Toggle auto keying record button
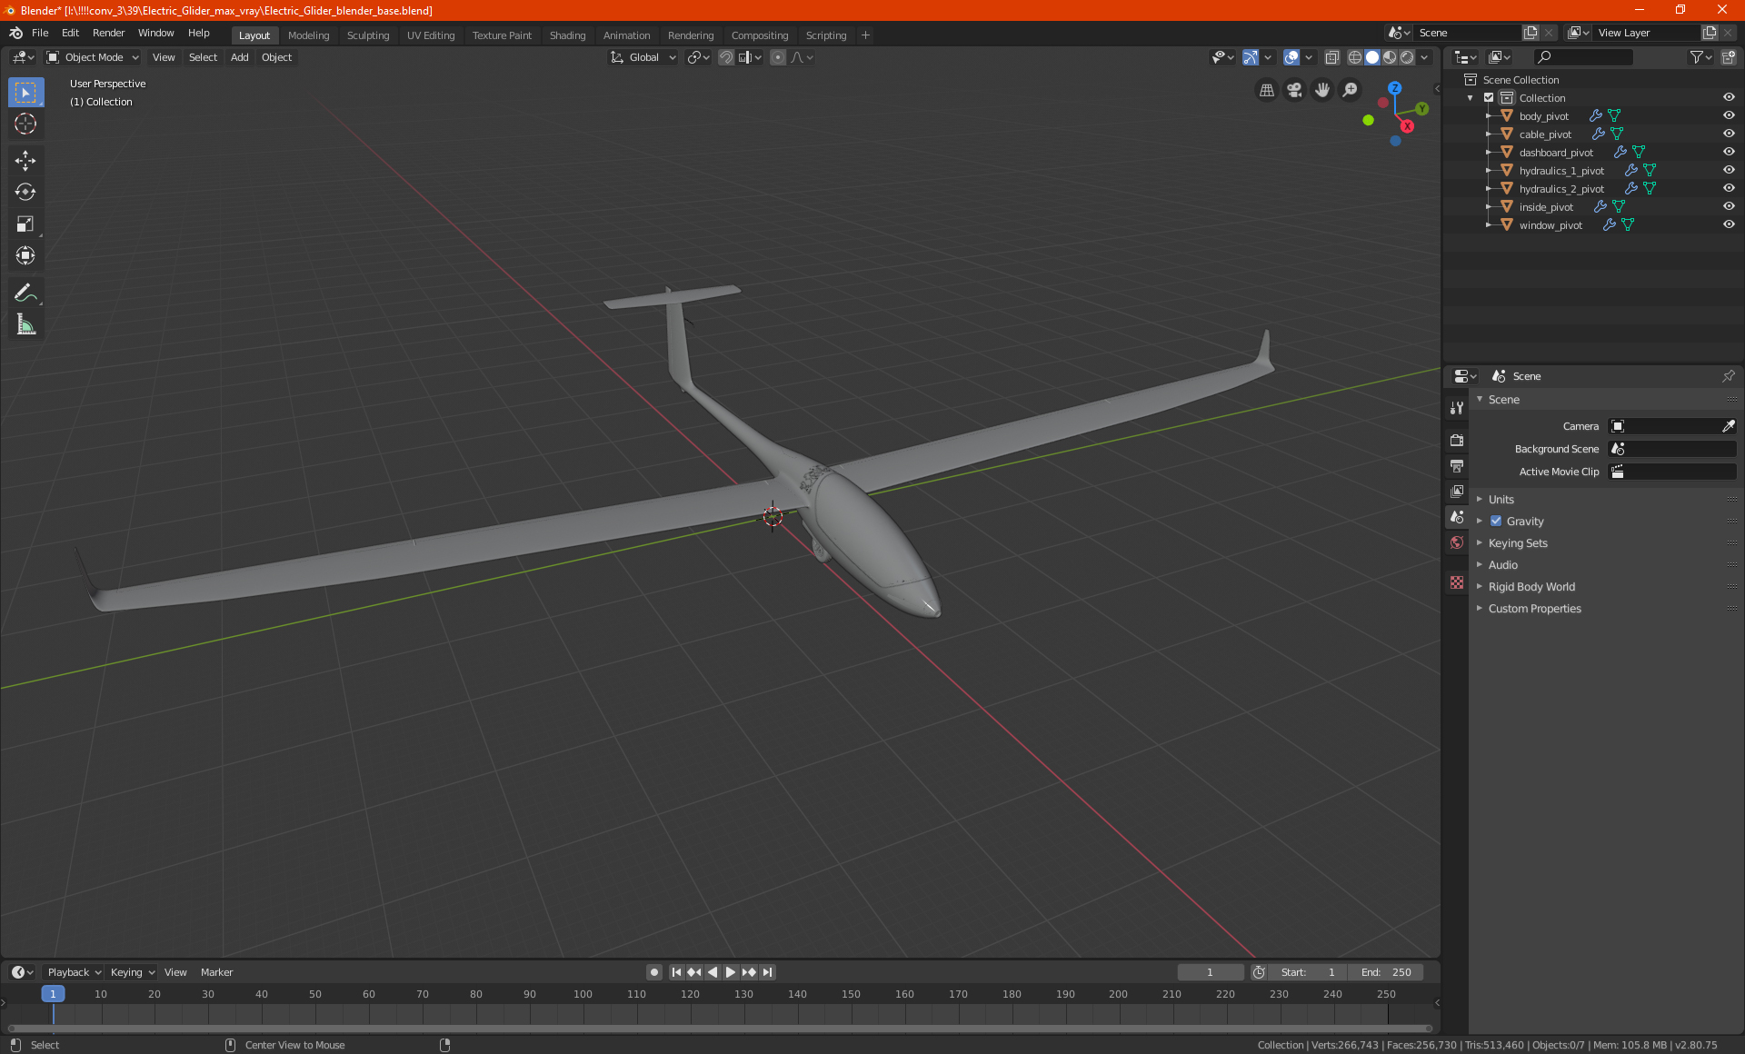Image resolution: width=1745 pixels, height=1054 pixels. point(653,972)
